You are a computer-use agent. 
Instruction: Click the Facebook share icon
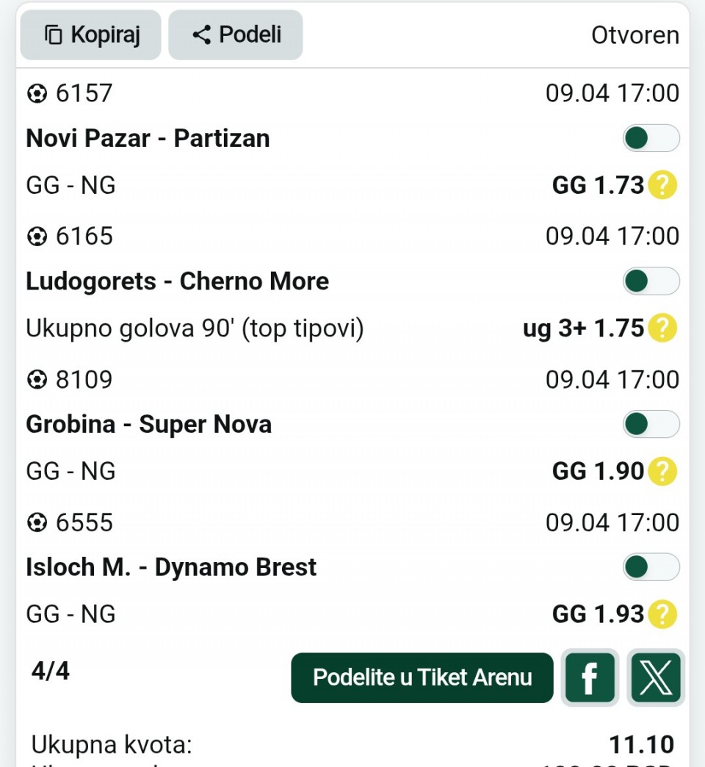589,677
